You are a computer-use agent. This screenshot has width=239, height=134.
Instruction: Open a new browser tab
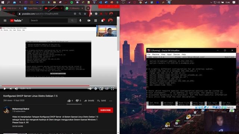click(x=88, y=8)
